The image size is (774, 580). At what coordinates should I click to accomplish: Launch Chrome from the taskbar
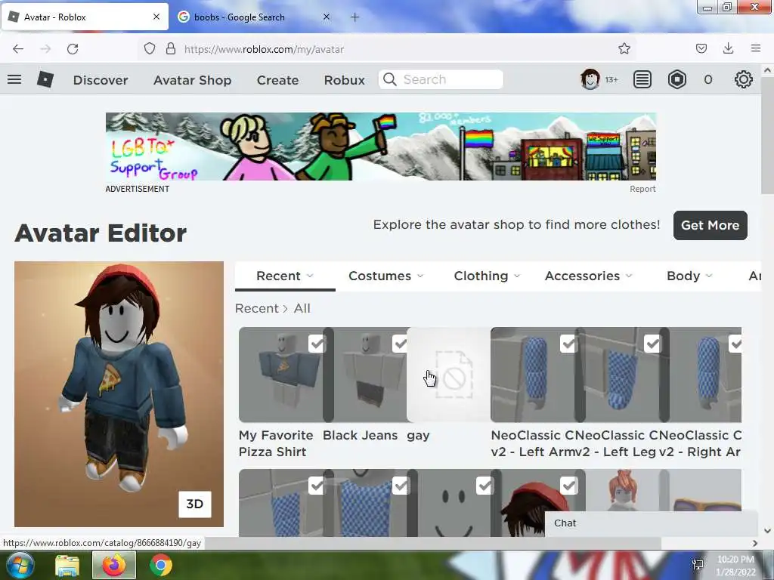[x=161, y=565]
